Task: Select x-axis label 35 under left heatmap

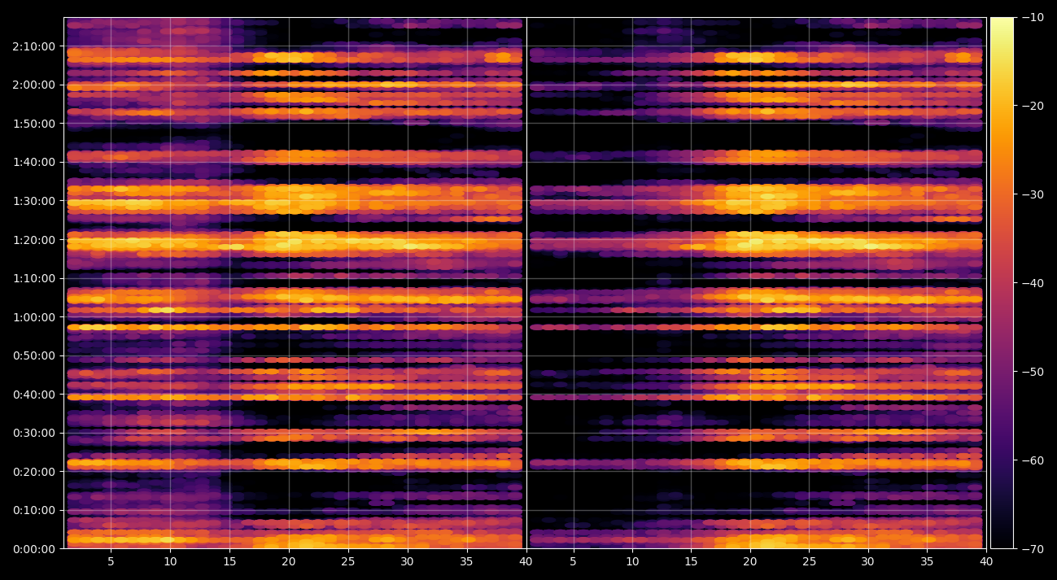Action: [x=467, y=561]
